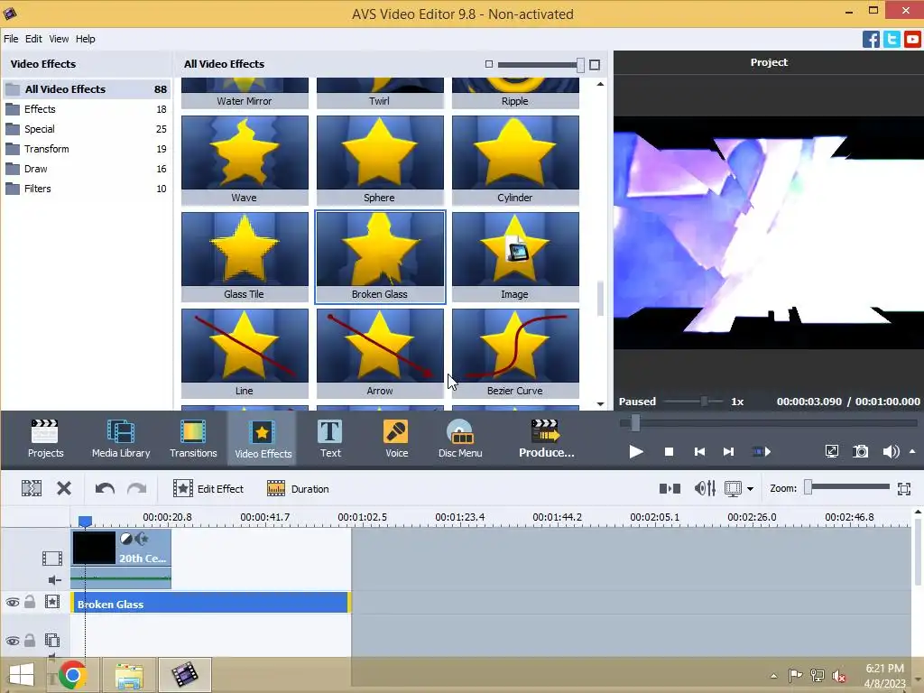Select the Special category folder

click(x=86, y=129)
